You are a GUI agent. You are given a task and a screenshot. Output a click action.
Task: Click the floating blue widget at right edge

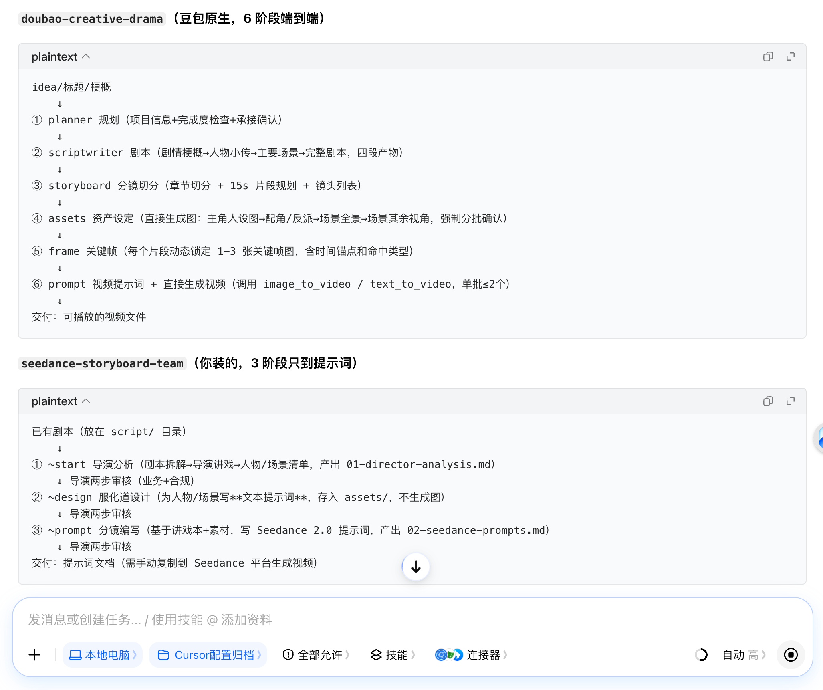819,438
